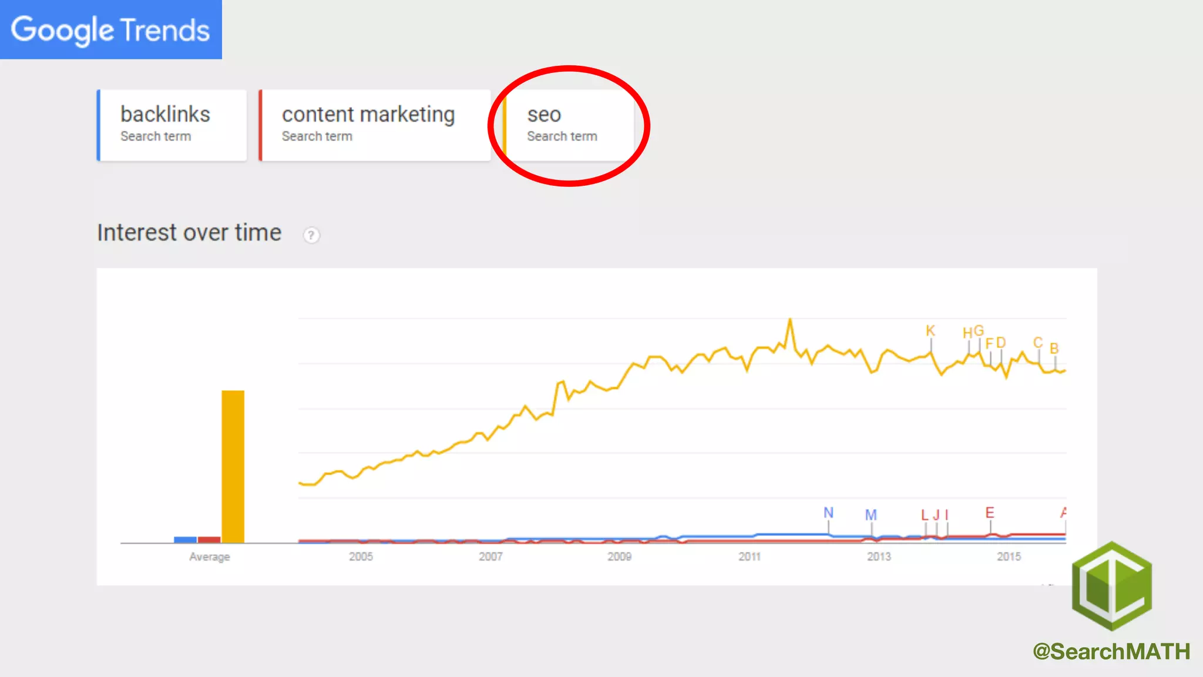
Task: Click the green SearchMATH cube logo
Action: coord(1111,586)
